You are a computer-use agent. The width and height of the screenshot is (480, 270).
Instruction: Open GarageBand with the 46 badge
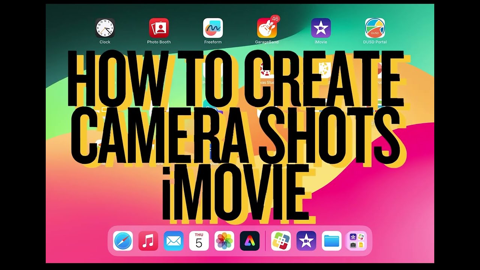pyautogui.click(x=267, y=28)
